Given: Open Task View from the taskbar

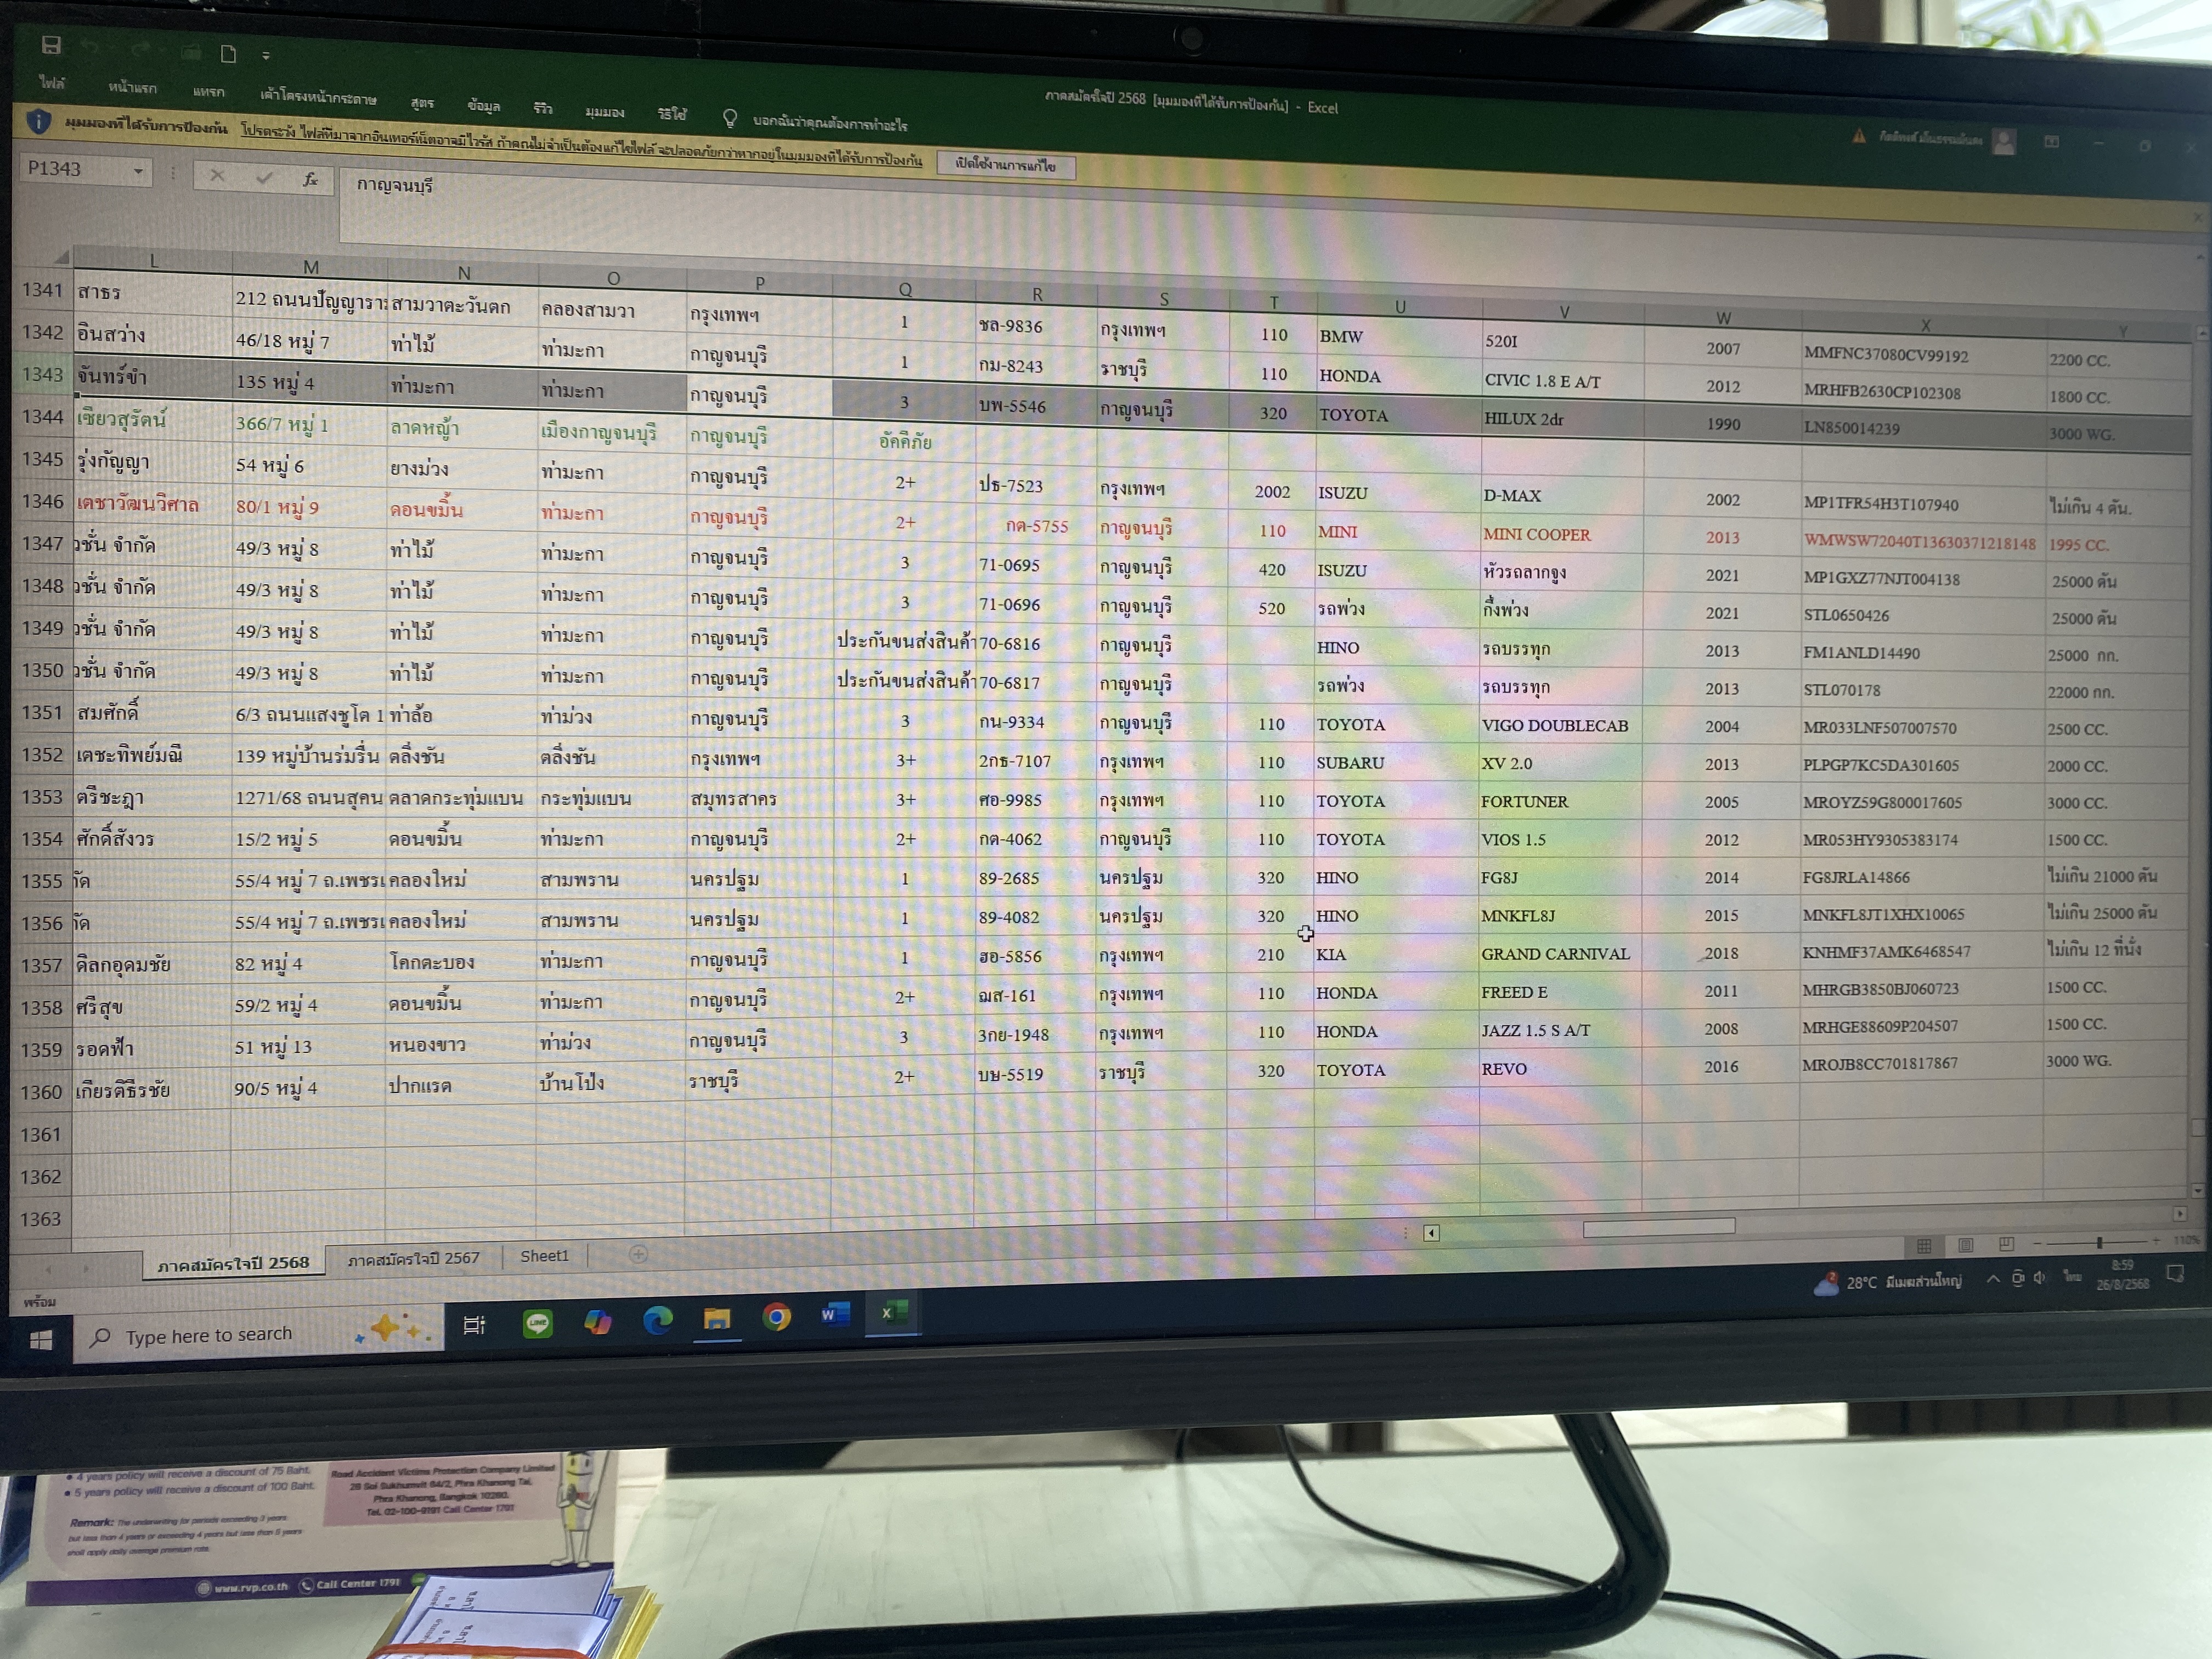Looking at the screenshot, I should click(474, 1326).
